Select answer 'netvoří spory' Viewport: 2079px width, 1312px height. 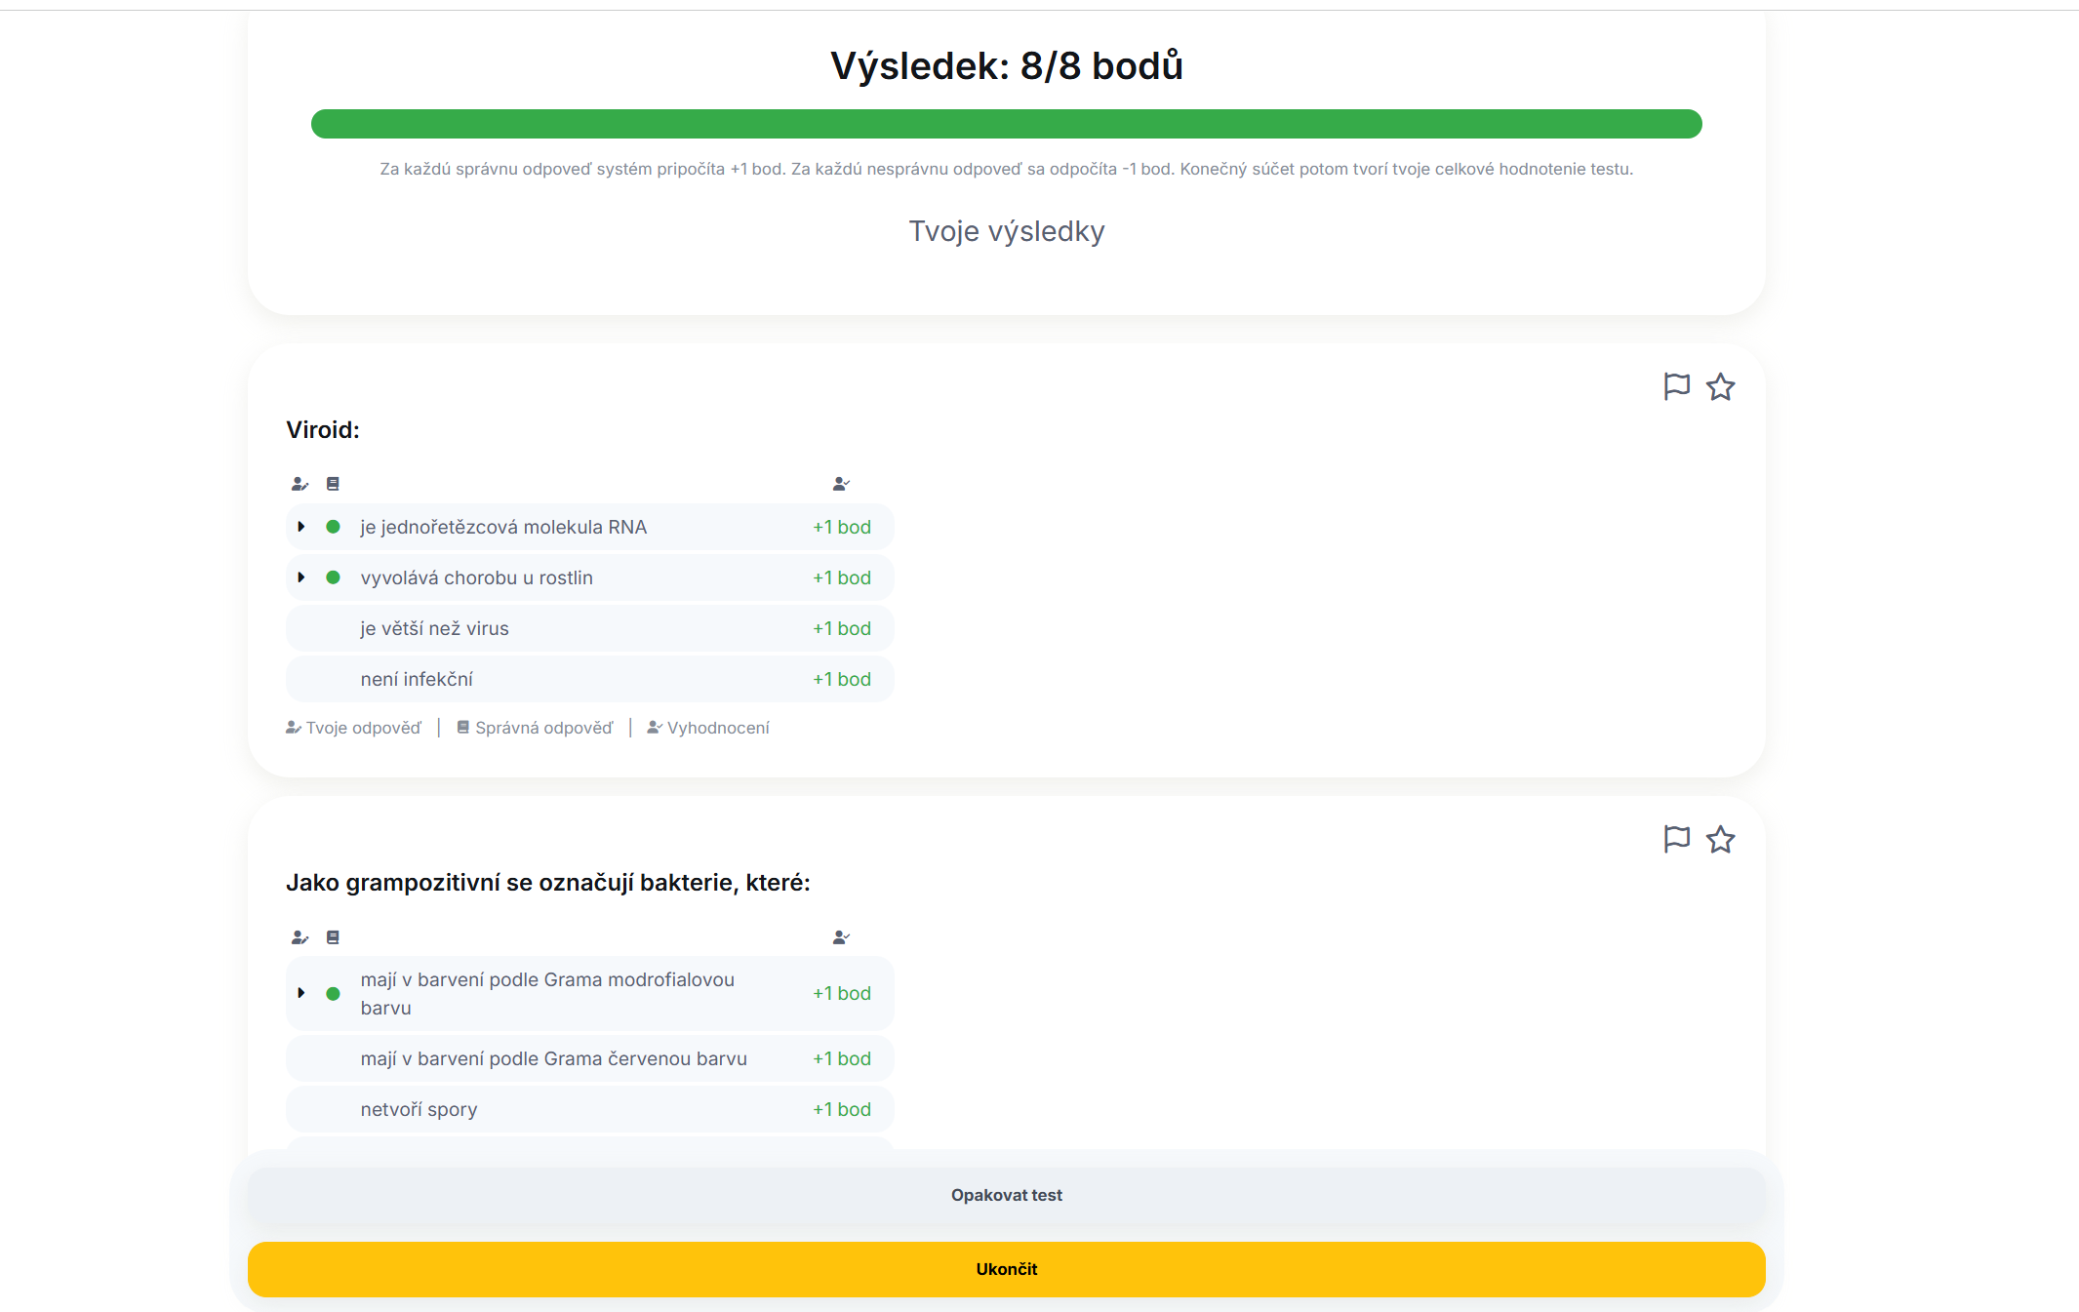[x=589, y=1109]
